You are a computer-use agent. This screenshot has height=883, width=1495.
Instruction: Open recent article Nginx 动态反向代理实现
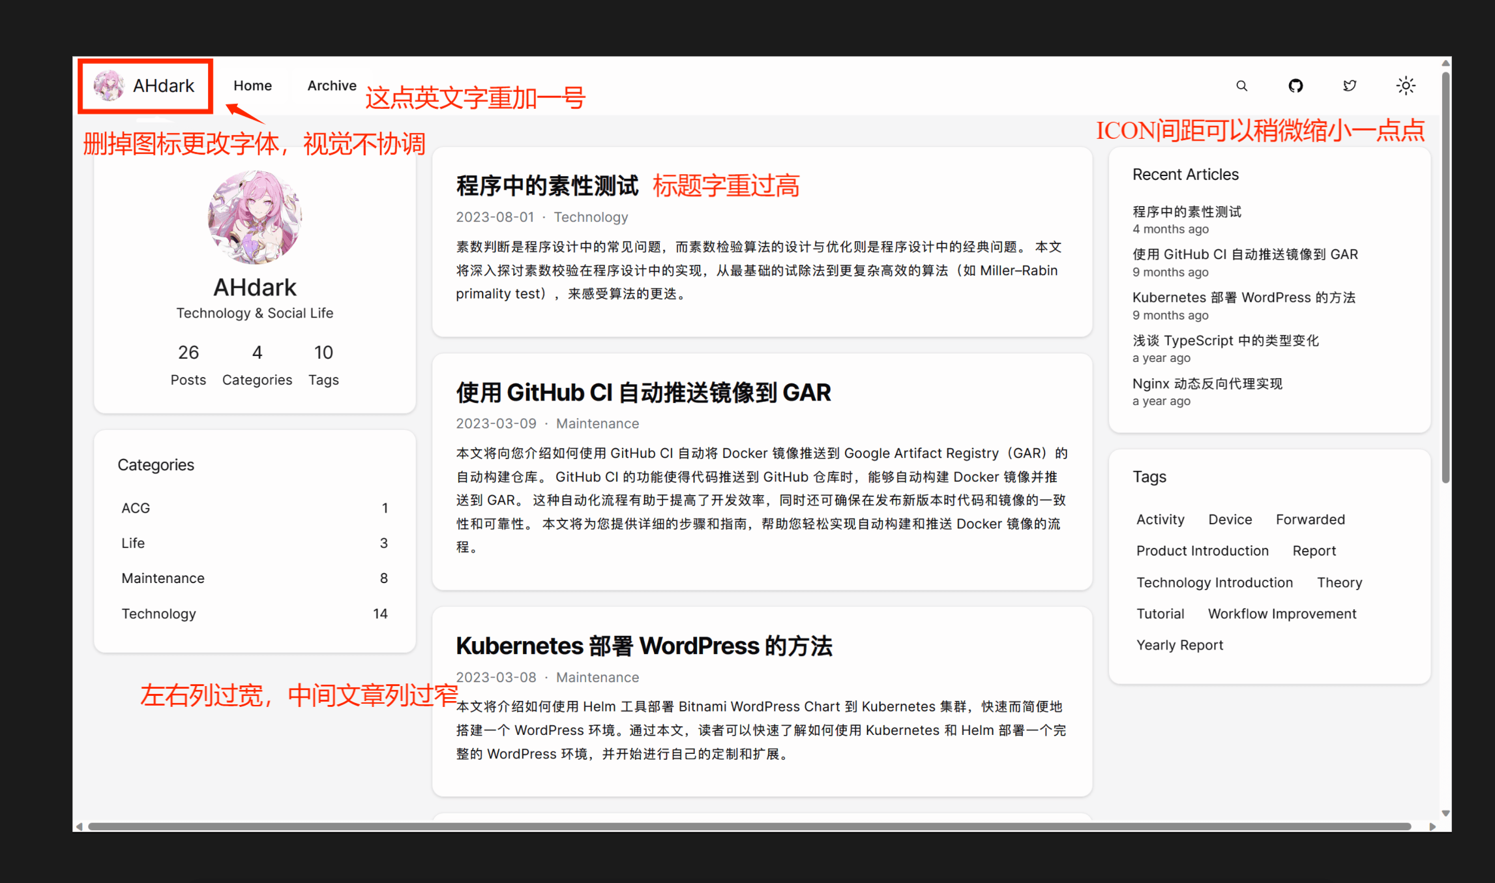(x=1207, y=383)
